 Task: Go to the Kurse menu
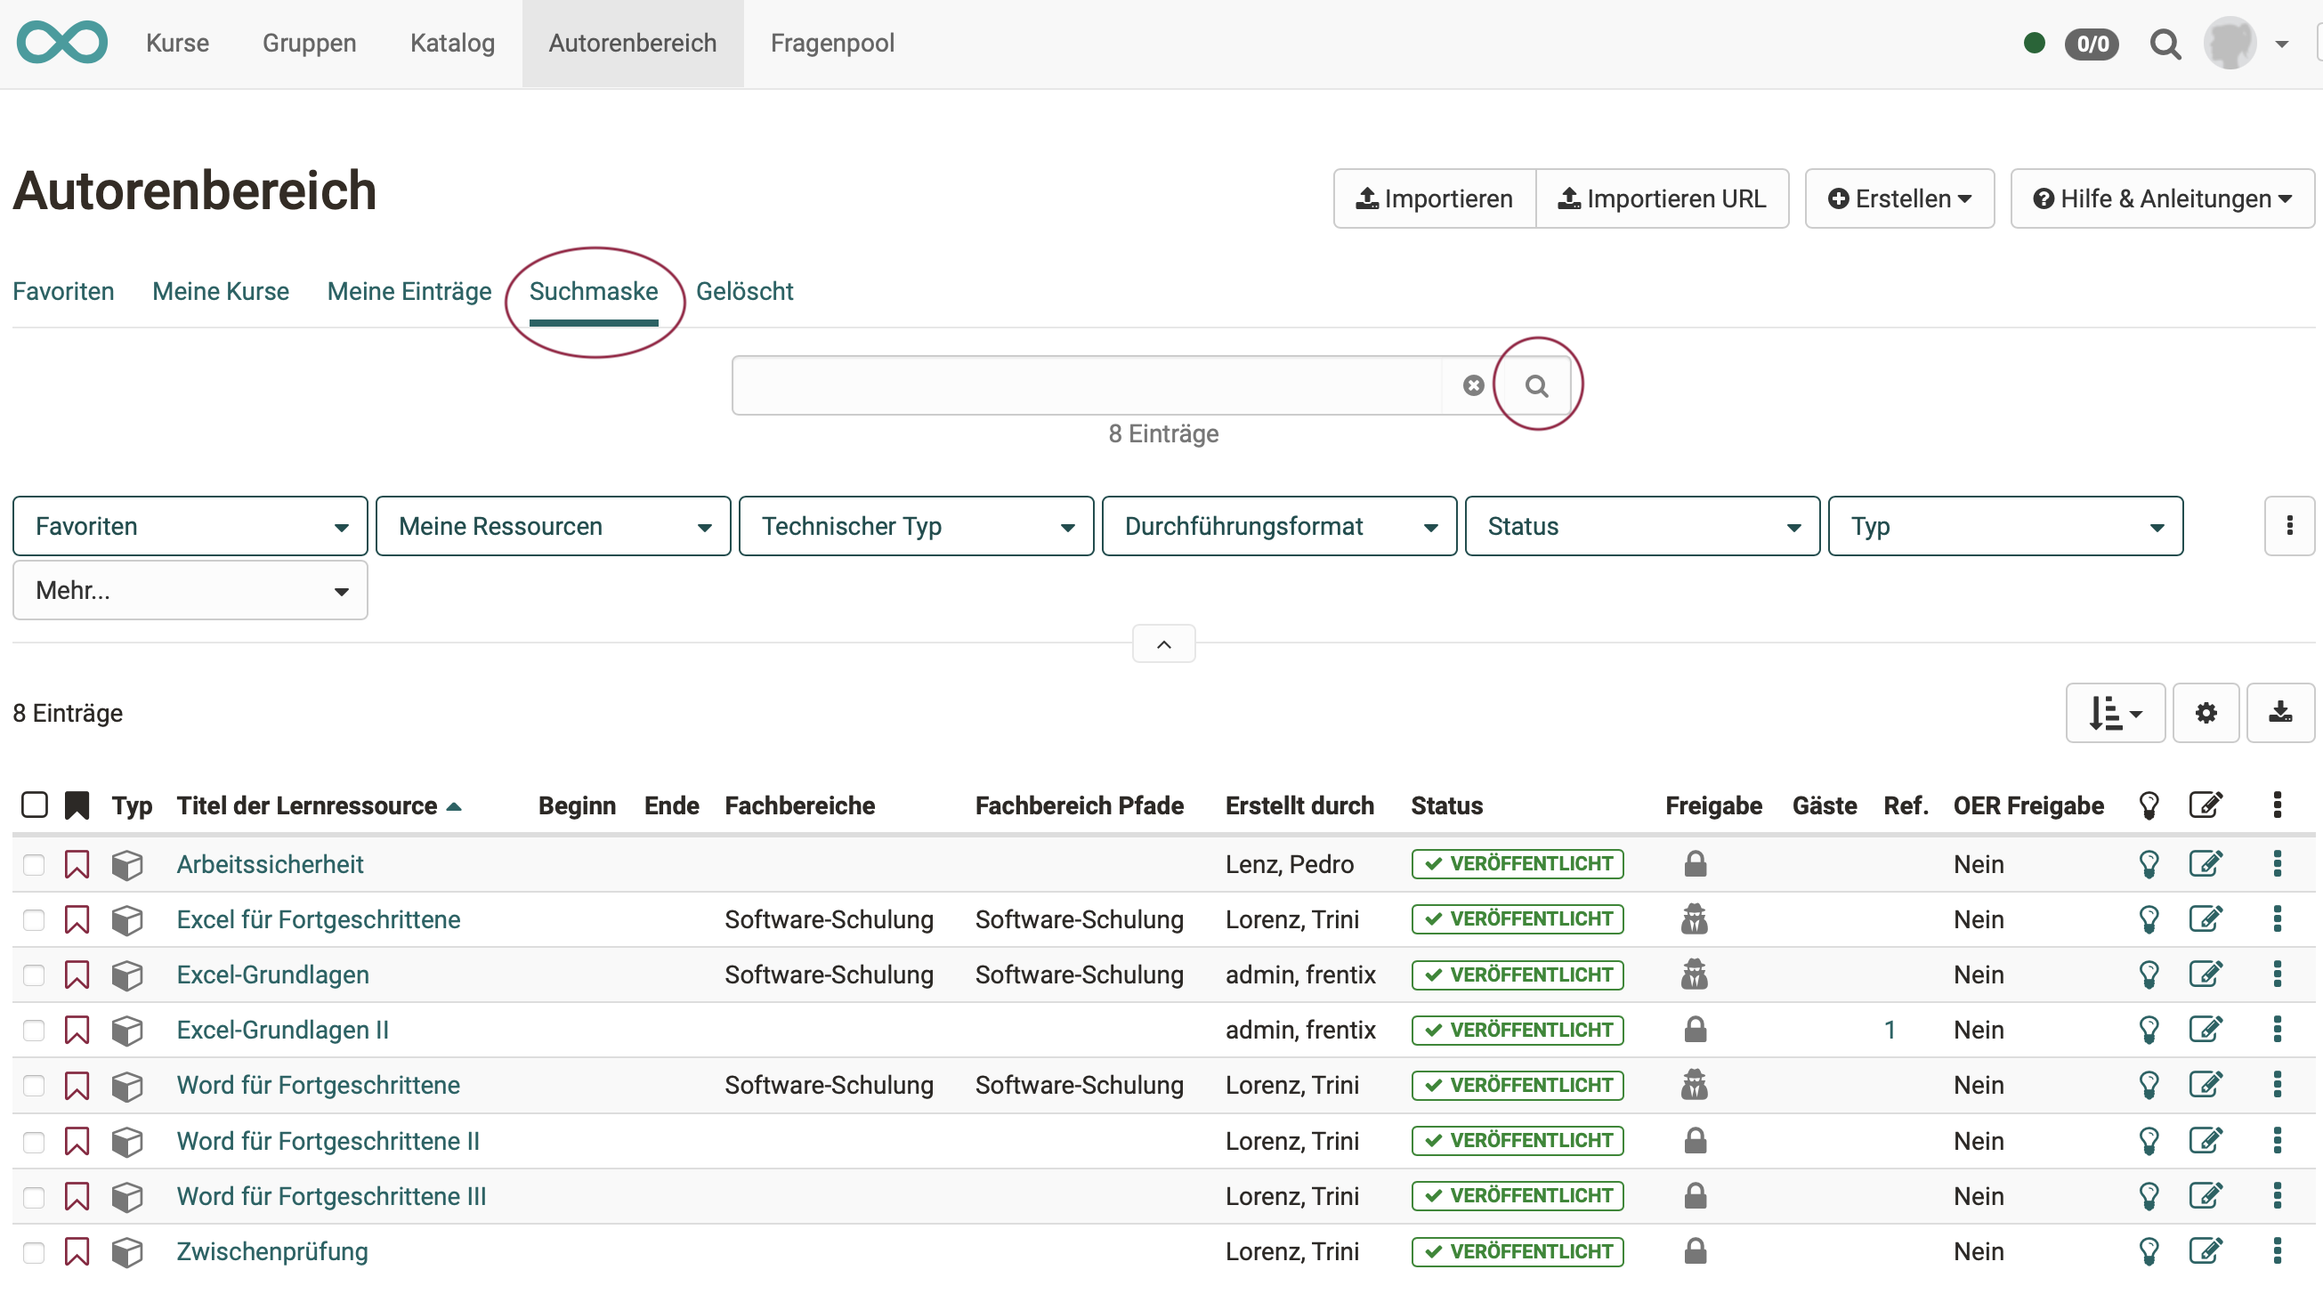[178, 44]
